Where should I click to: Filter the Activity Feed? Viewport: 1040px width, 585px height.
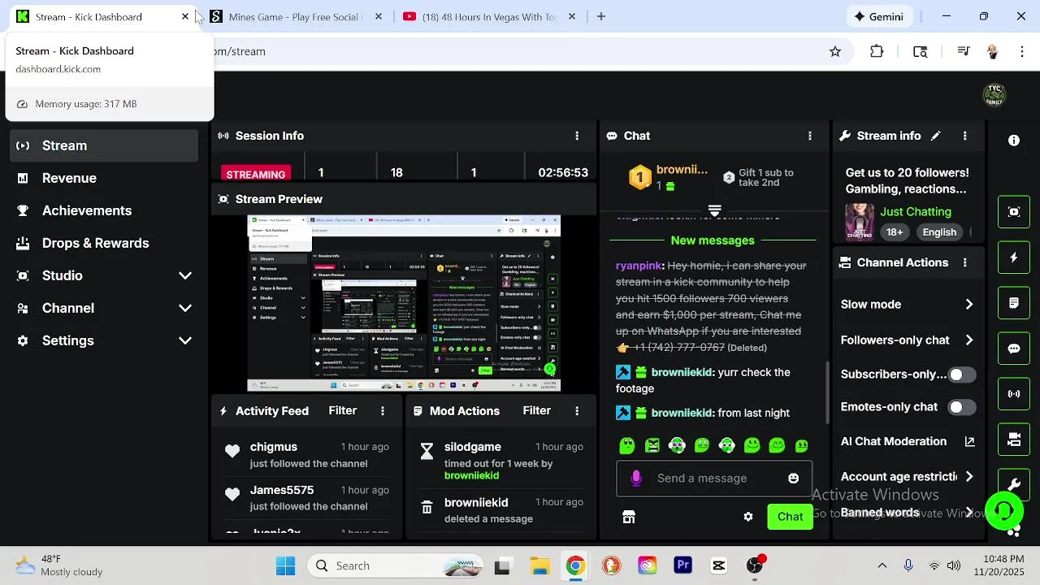pos(342,411)
